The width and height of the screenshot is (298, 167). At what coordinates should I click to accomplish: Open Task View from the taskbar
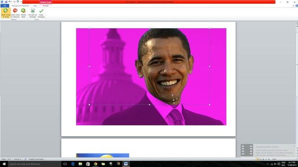click(x=65, y=164)
